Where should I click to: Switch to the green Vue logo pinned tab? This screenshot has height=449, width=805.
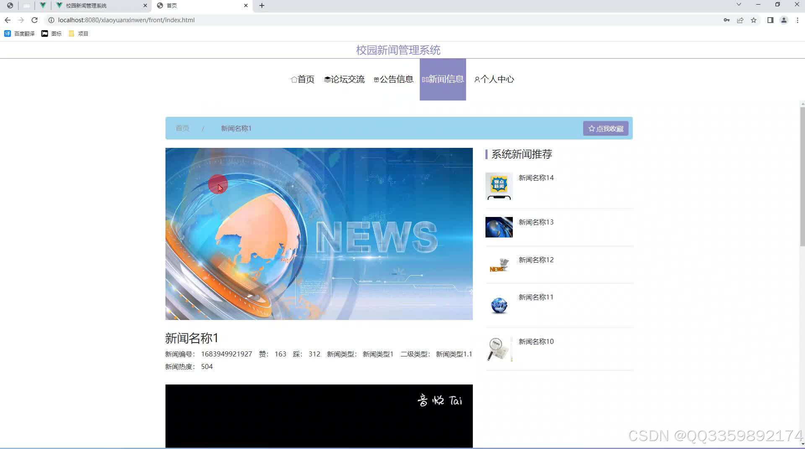[x=43, y=5]
